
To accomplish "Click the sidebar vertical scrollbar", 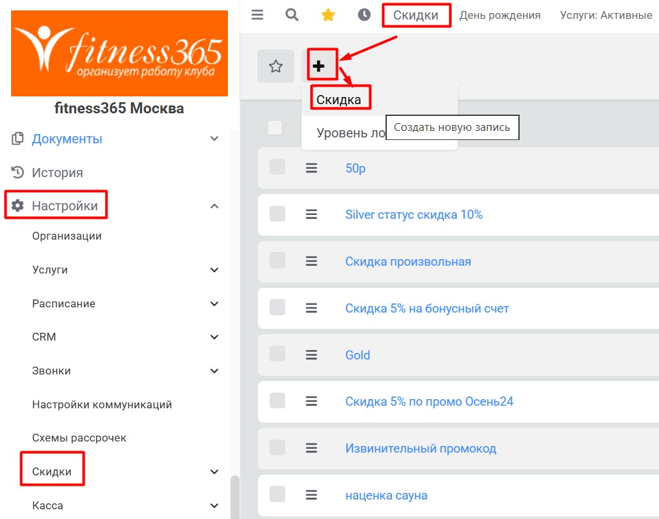I will pos(235,497).
